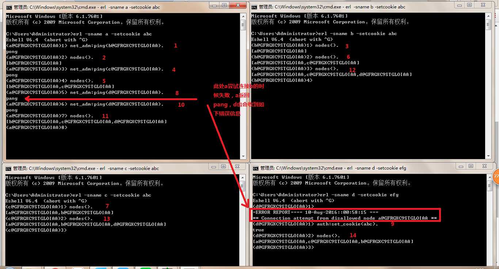Minimize the '-sname d -setcookie efg' window

[x=461, y=166]
